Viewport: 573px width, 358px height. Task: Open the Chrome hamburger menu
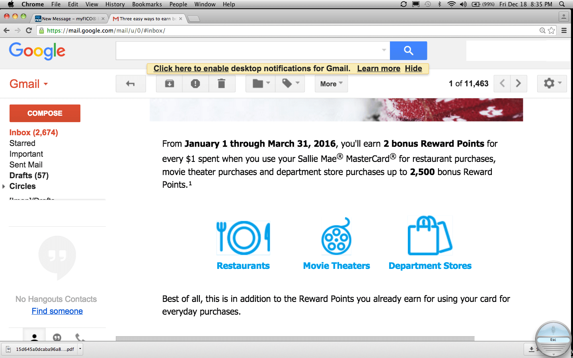tap(564, 30)
